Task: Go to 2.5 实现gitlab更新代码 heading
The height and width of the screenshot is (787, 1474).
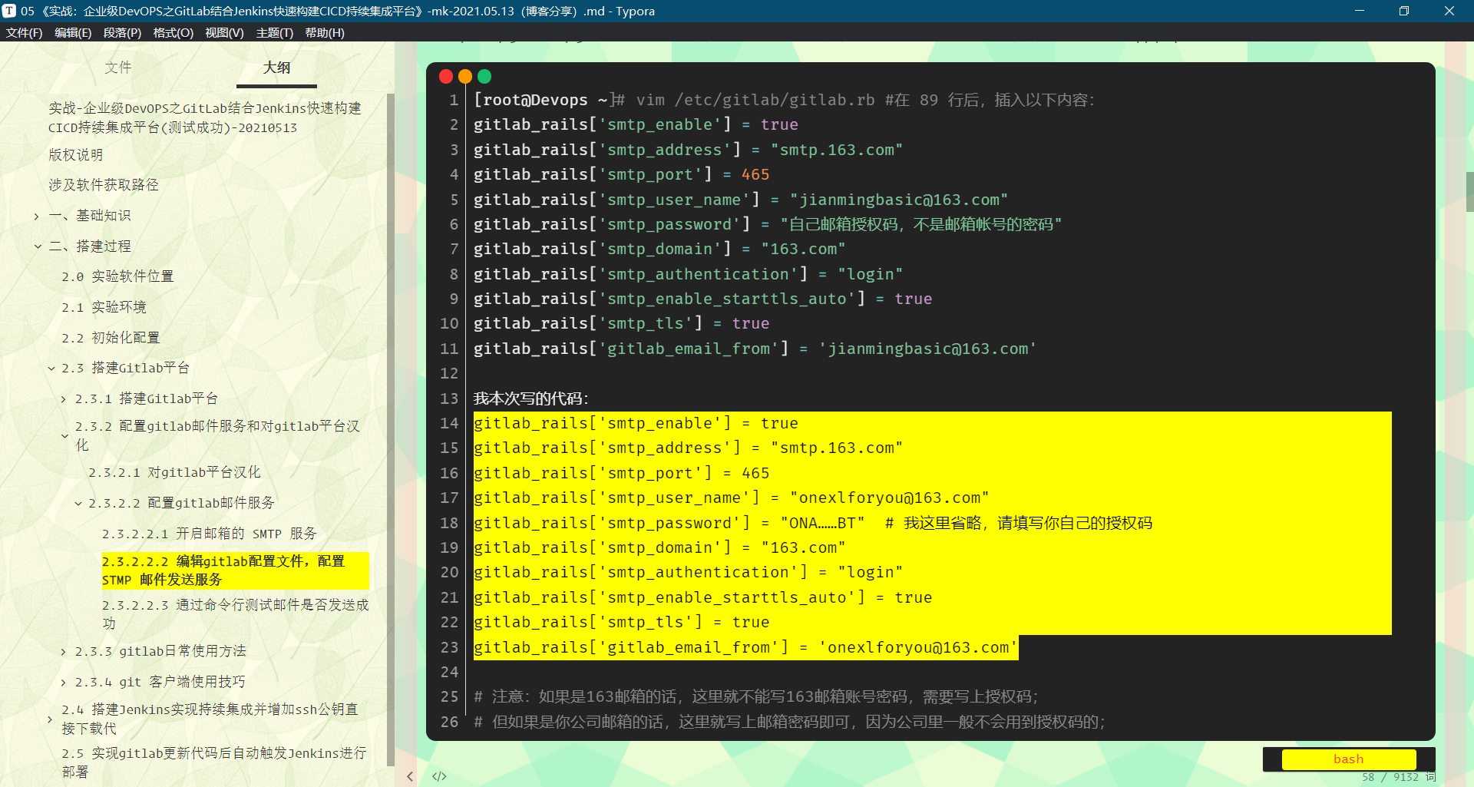Action: (x=214, y=762)
